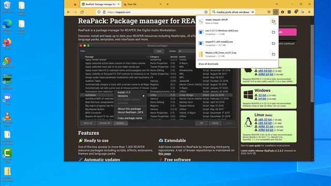Image resolution: width=331 pixels, height=186 pixels.
Task: Open Firefox desktop shortcut
Action: tap(7, 44)
